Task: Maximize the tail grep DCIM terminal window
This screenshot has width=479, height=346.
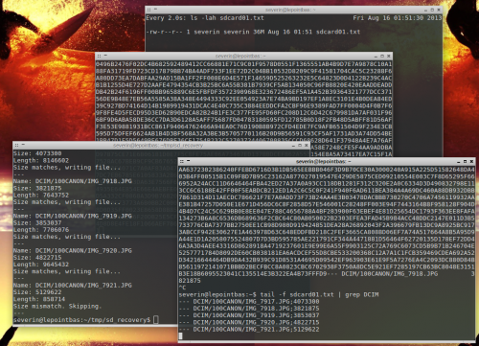Action: click(465, 161)
